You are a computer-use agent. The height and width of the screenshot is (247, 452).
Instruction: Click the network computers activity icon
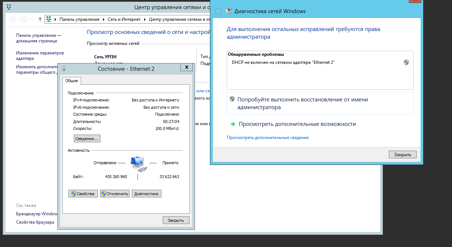coord(139,164)
